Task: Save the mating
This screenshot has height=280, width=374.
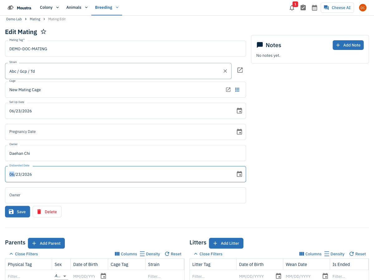Action: coord(17,212)
